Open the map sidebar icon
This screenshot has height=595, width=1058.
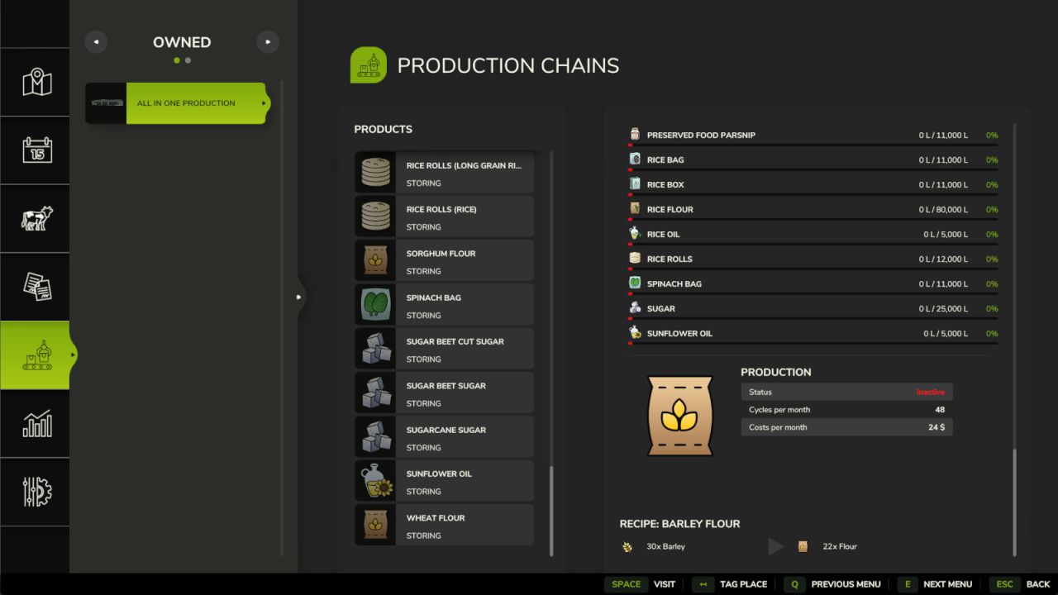click(x=35, y=82)
